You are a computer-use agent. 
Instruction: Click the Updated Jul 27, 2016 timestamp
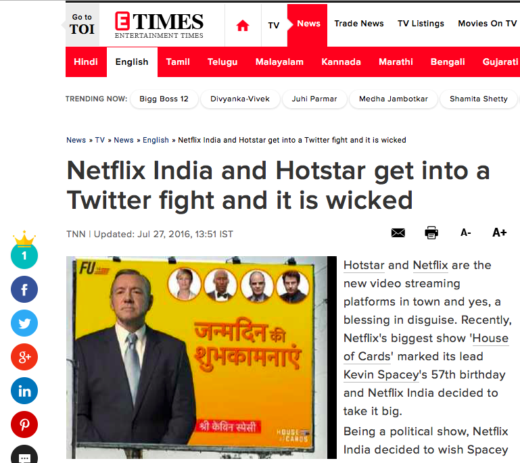point(164,235)
